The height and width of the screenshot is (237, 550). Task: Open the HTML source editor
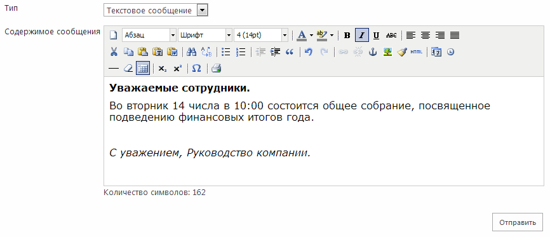[x=417, y=52]
